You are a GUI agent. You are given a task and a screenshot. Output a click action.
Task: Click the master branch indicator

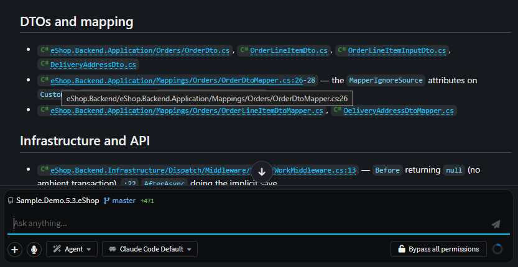[x=119, y=201]
